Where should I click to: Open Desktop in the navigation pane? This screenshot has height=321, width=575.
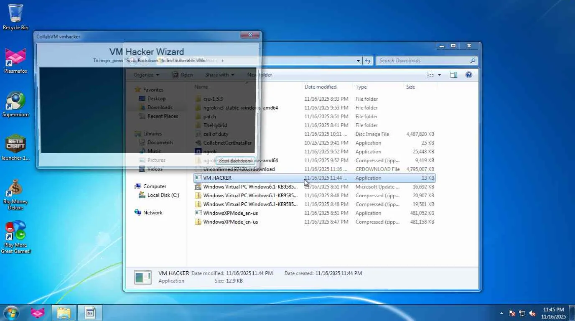(156, 99)
